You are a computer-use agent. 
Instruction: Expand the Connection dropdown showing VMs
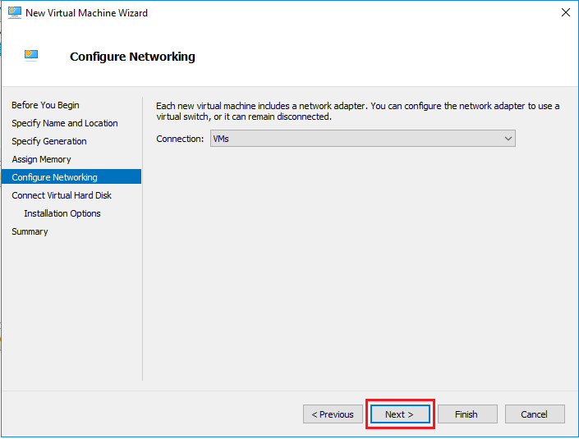362,139
